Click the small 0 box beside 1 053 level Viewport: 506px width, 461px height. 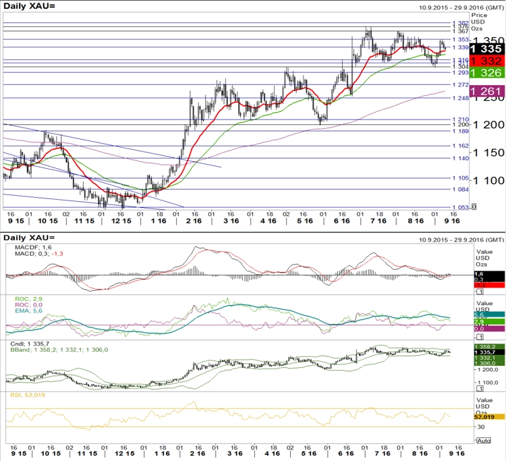point(474,207)
